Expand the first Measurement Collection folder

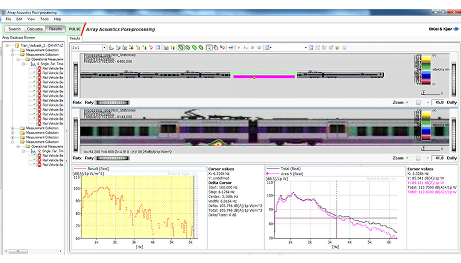(x=13, y=50)
